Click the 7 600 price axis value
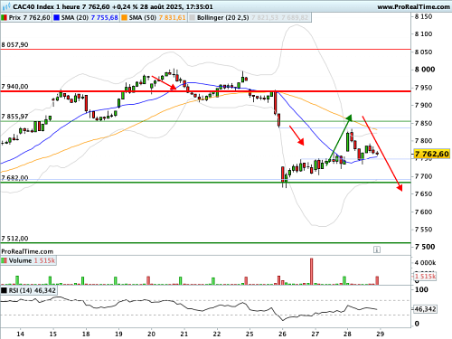The height and width of the screenshot is (339, 452). (x=423, y=212)
